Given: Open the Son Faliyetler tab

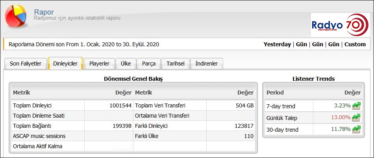Looking at the screenshot, I should tap(25, 64).
